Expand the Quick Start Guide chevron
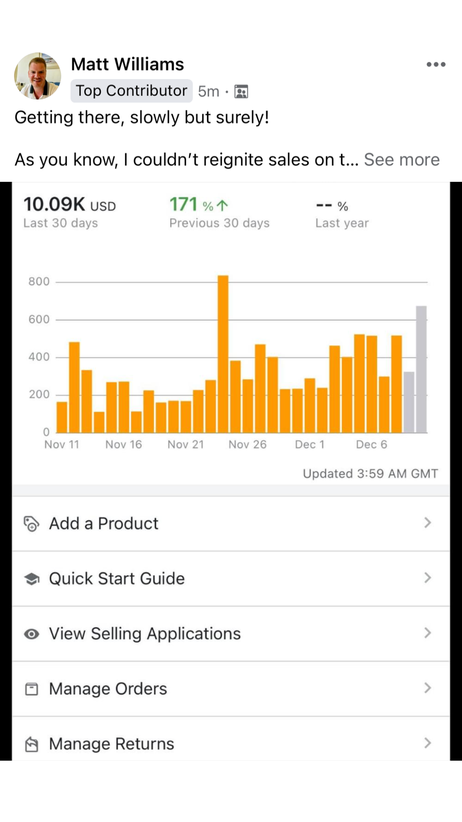The image size is (462, 822). (428, 578)
